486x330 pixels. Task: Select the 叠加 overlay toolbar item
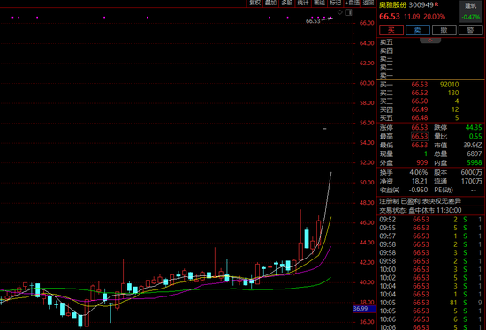click(x=271, y=3)
